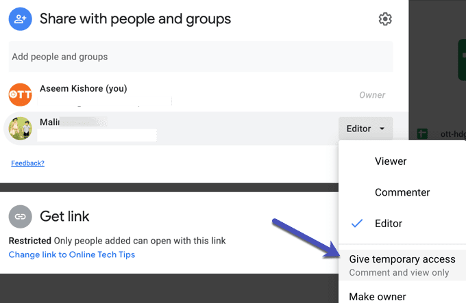Screen dimensions: 466x303
Task: Click the green Sheets icon beside ott-hdg
Action: tap(423, 135)
